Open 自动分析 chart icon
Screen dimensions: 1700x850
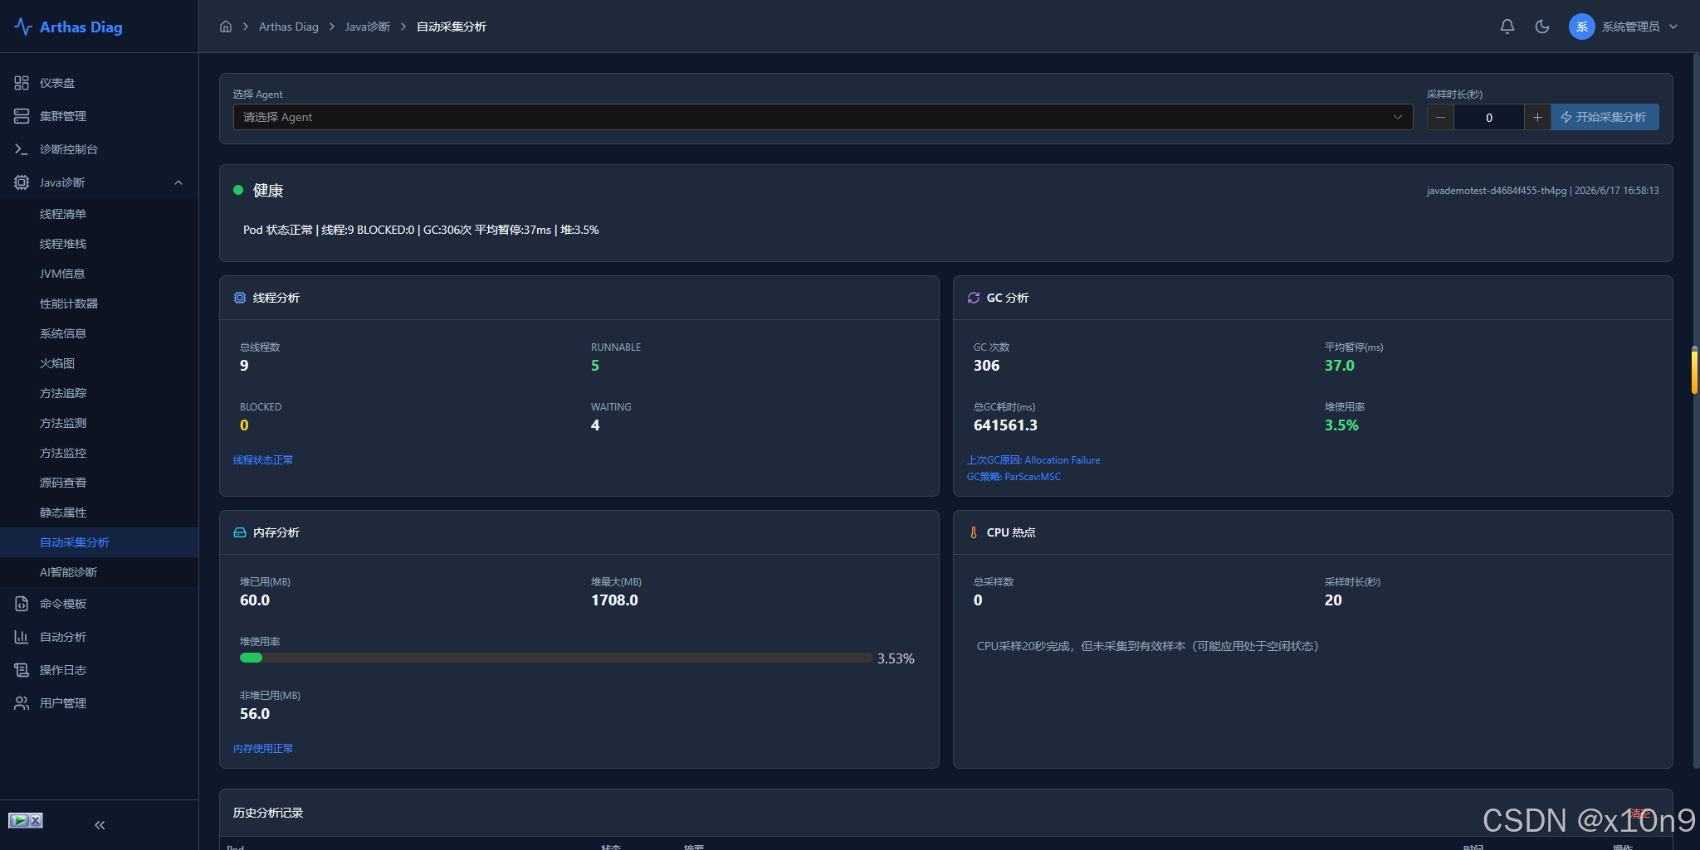22,637
